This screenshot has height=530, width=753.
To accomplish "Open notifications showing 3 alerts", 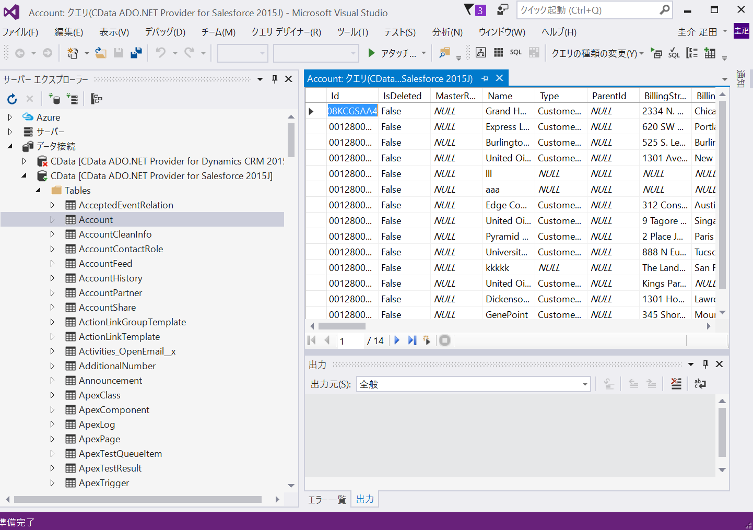I will (474, 10).
